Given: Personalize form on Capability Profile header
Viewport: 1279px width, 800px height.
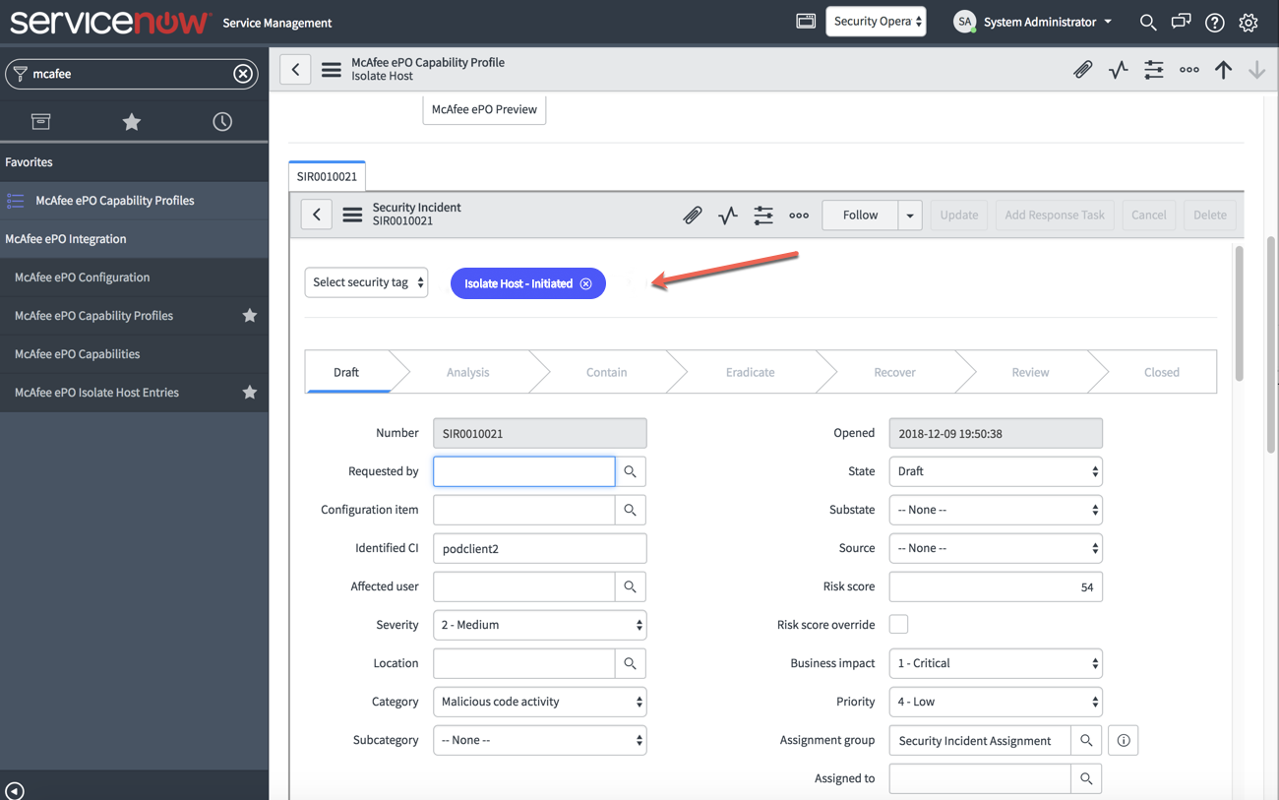Looking at the screenshot, I should (1154, 70).
